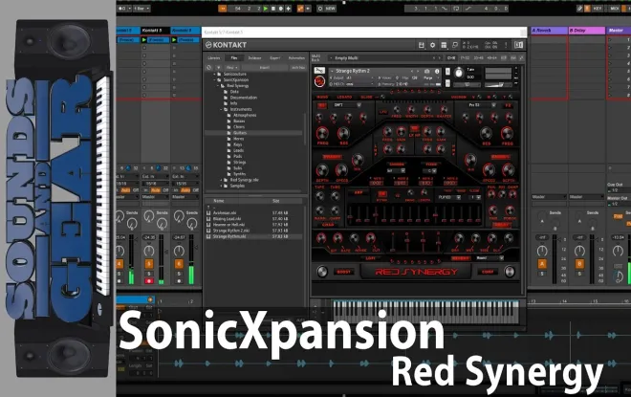Click the Ableton draw mode pencil icon
This screenshot has width=631, height=397.
point(579,9)
